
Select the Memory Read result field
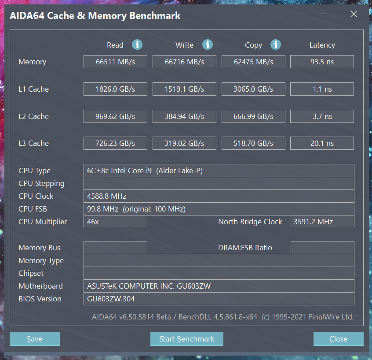(x=115, y=62)
